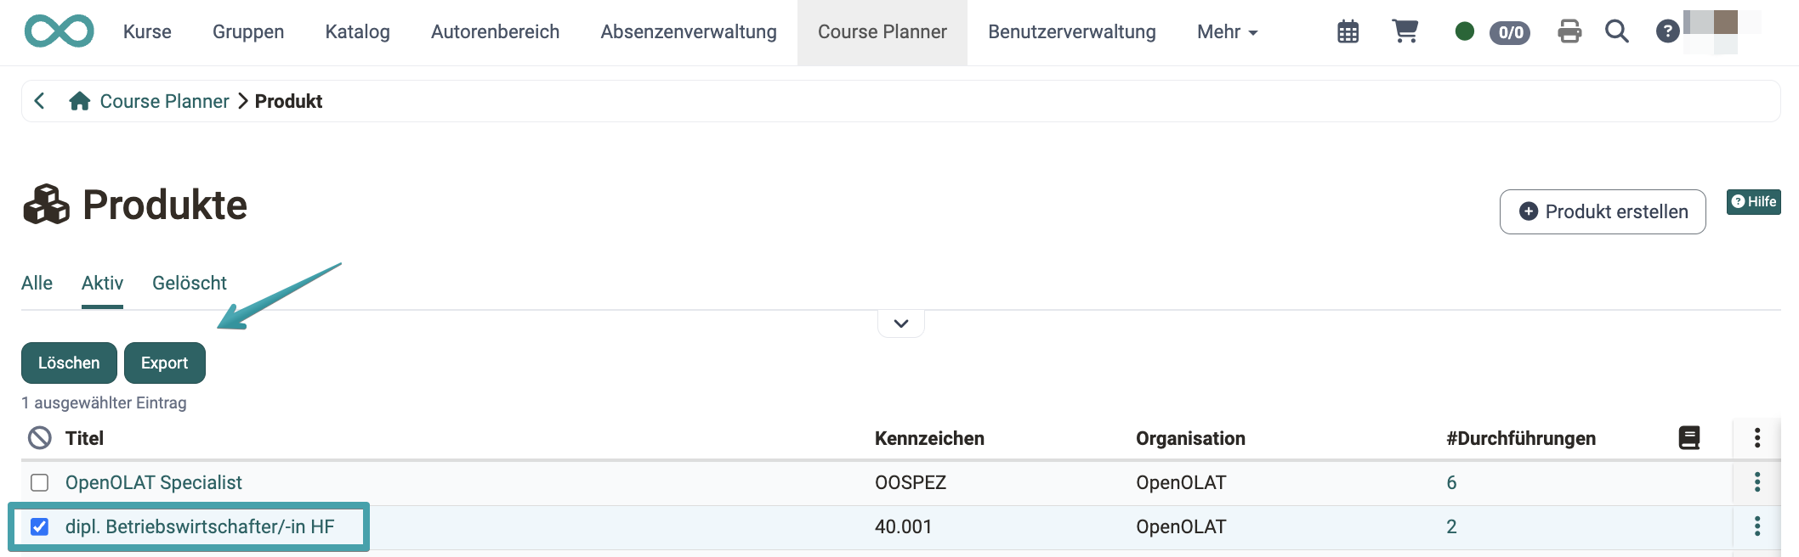Screen dimensions: 1799x557
Task: Click the green online status dot
Action: pos(1465,31)
